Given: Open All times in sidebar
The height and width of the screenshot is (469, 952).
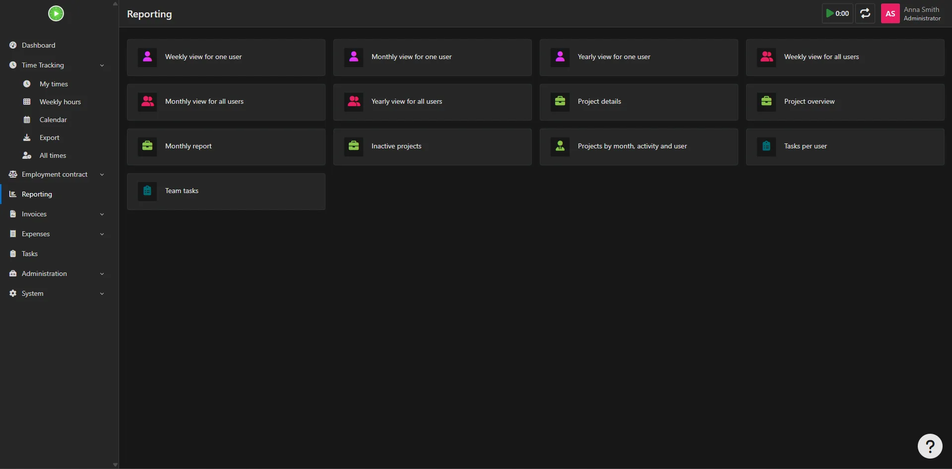Looking at the screenshot, I should pyautogui.click(x=56, y=155).
